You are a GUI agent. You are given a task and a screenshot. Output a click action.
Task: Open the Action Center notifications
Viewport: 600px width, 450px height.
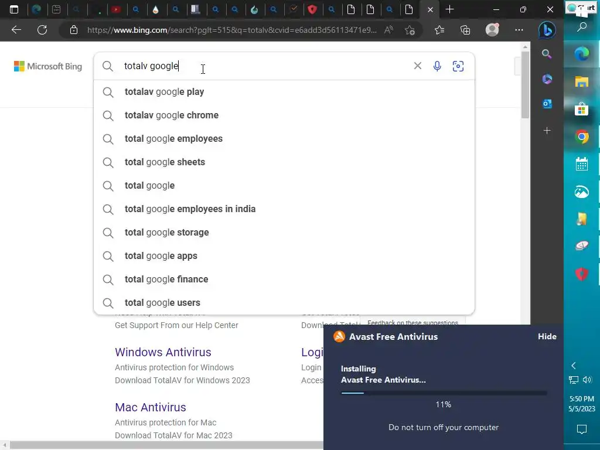coord(582,429)
